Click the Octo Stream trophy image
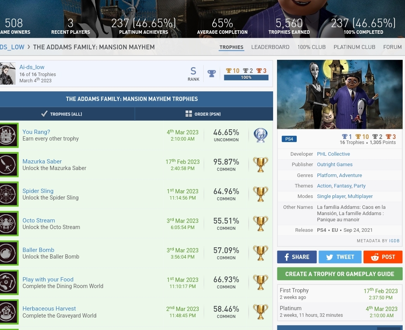Viewport: 405px width, 330px height. click(x=9, y=224)
